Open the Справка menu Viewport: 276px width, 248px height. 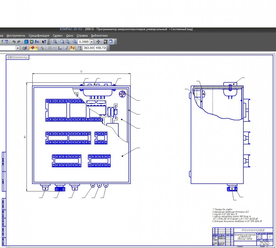(x=82, y=36)
